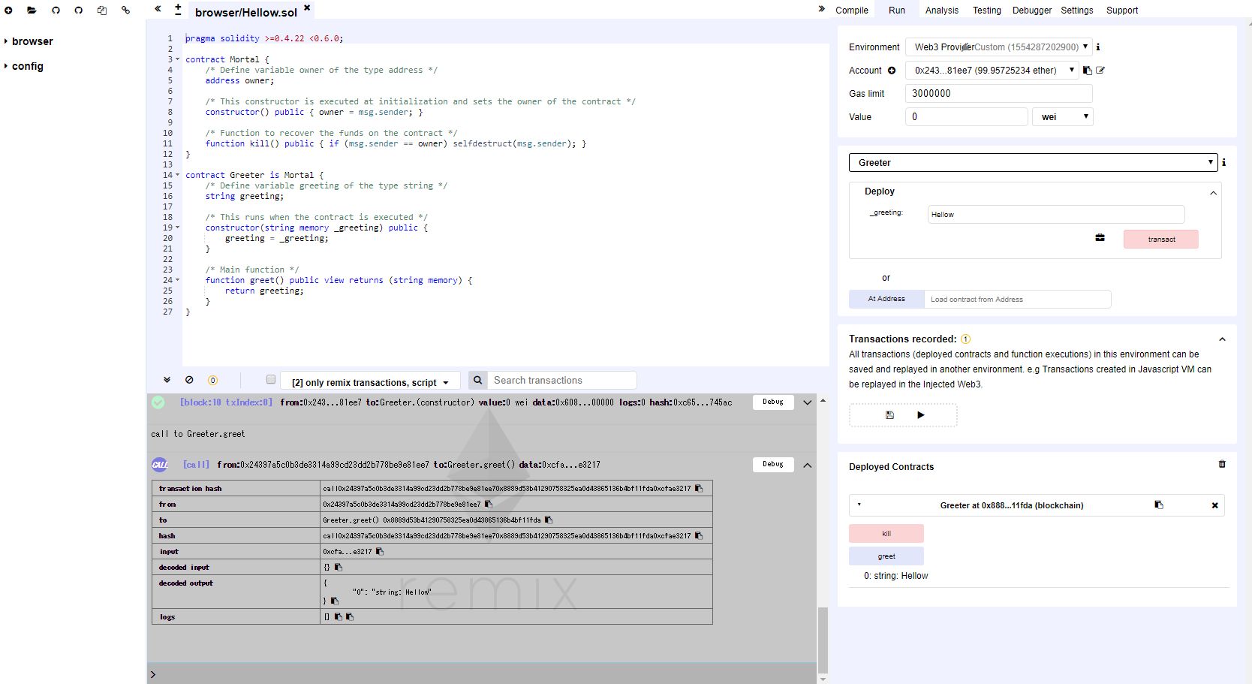Clear the terminal with the ban icon
The image size is (1252, 684).
[x=189, y=380]
